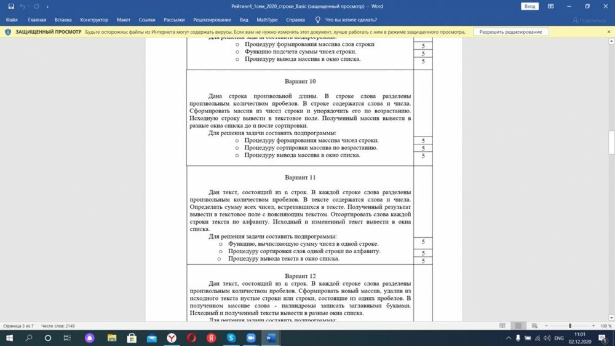Viewport: 615px width, 346px height.
Task: Click the lightbulb Tell Me icon
Action: (318, 20)
